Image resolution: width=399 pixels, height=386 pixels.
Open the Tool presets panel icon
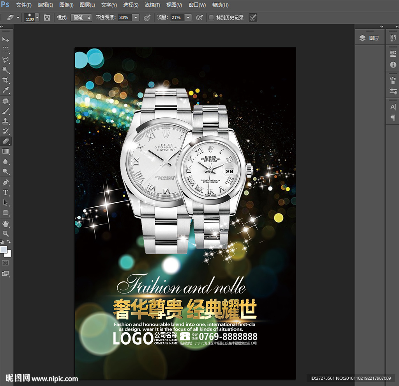tap(393, 91)
